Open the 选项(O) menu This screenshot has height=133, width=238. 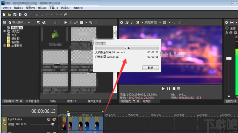tap(66, 8)
